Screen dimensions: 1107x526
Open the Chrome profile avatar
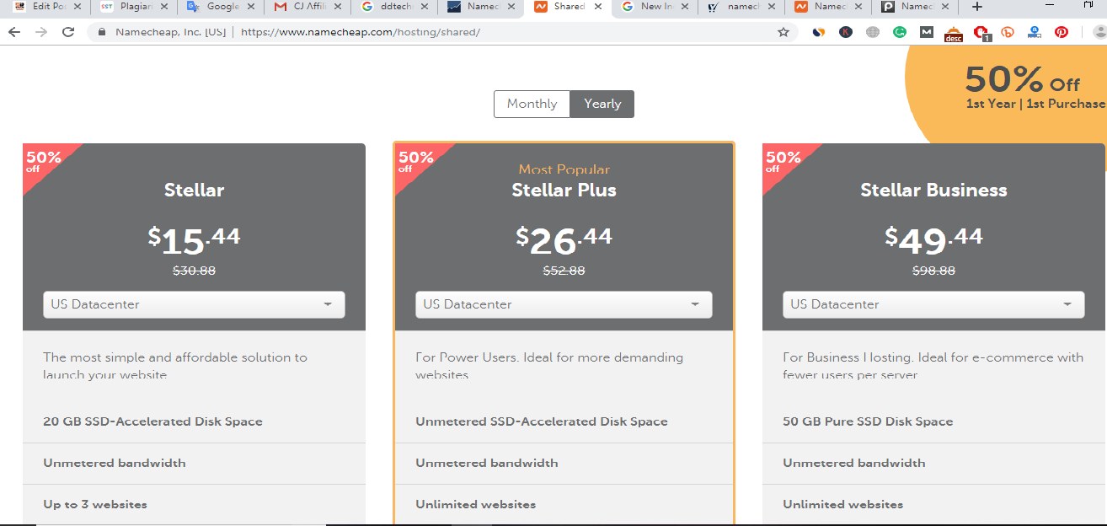coord(1099,32)
